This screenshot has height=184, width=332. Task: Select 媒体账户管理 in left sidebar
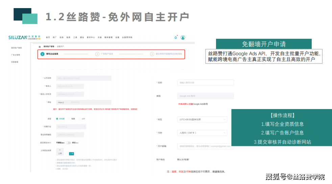16,48
